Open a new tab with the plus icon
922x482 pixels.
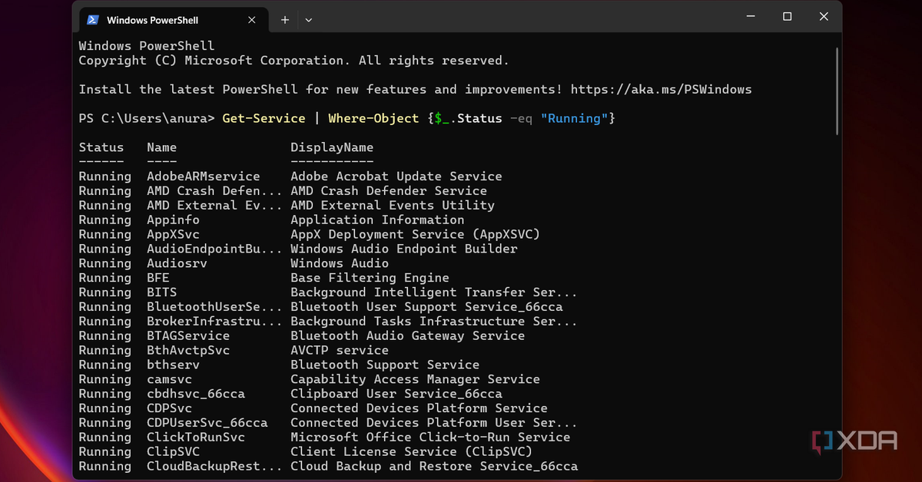pyautogui.click(x=284, y=19)
